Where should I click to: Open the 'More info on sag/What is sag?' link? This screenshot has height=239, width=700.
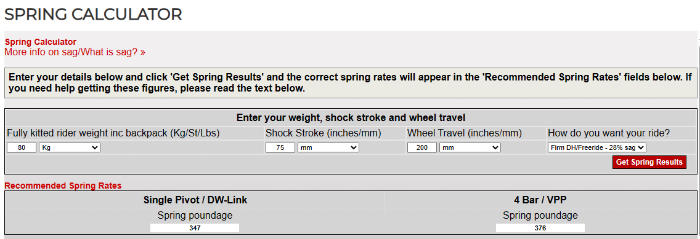(75, 52)
